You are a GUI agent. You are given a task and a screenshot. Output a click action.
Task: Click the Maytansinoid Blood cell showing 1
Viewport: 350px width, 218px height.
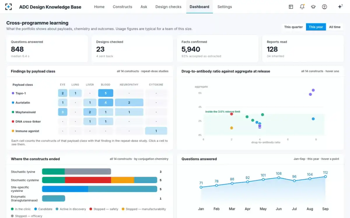106,112
